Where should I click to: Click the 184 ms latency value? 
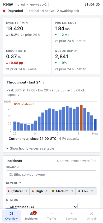pyautogui.click(x=62, y=29)
